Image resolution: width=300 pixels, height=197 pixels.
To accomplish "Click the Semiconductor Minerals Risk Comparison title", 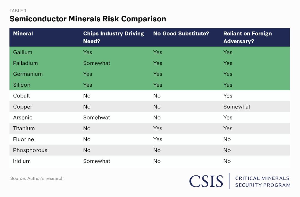I will [x=88, y=19].
